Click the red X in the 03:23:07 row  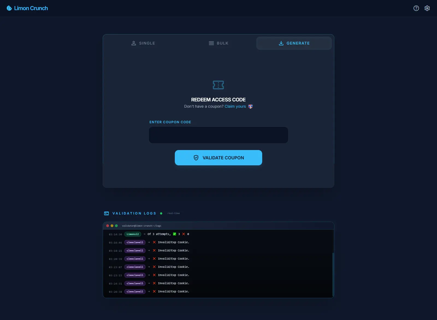click(154, 267)
